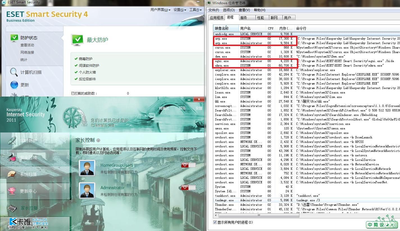Select dwm.exe process row
Screen dimensions: 400x231
(x=306, y=56)
